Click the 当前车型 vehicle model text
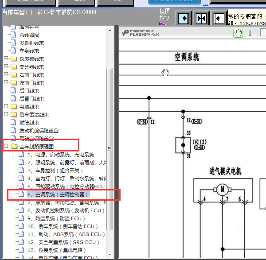The height and width of the screenshot is (260, 266). pos(49,12)
